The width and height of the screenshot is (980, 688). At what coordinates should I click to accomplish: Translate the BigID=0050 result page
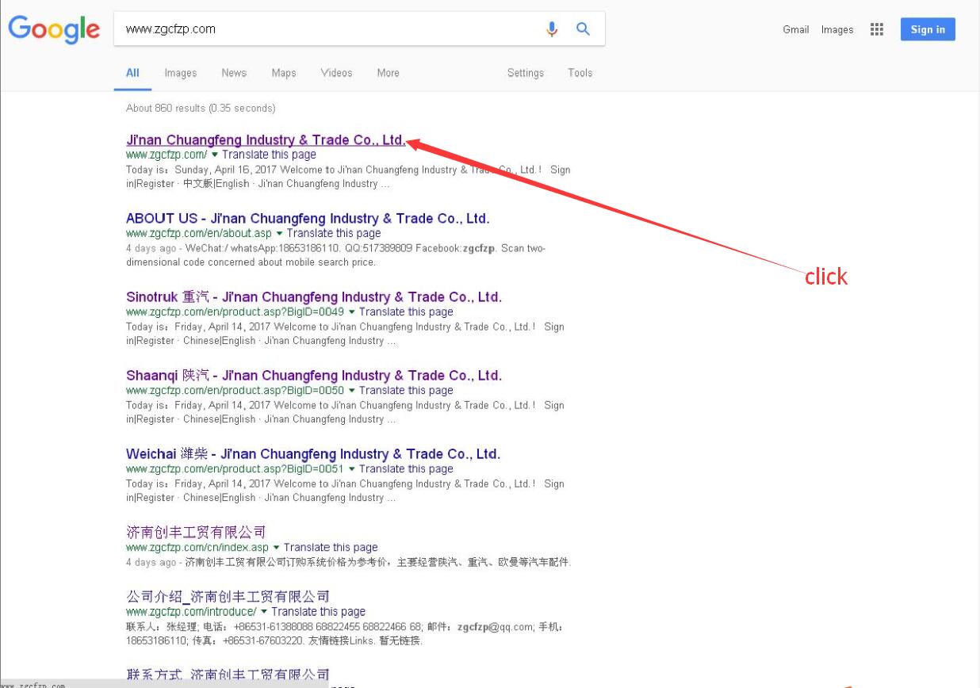point(406,390)
